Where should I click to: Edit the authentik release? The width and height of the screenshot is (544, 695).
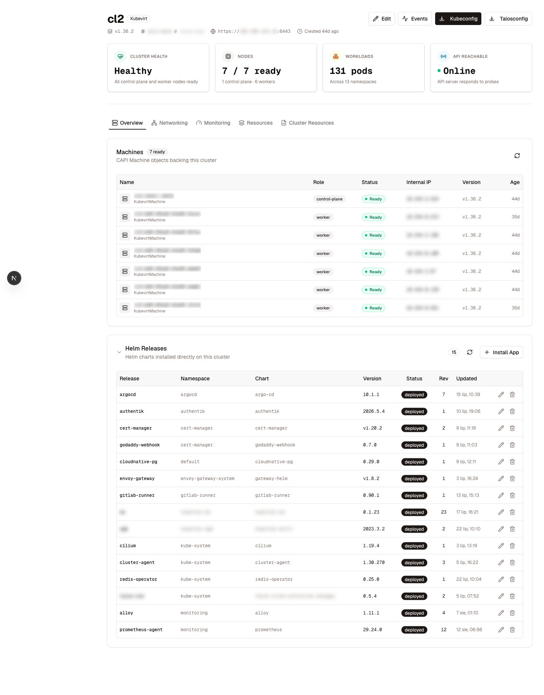[x=501, y=411]
